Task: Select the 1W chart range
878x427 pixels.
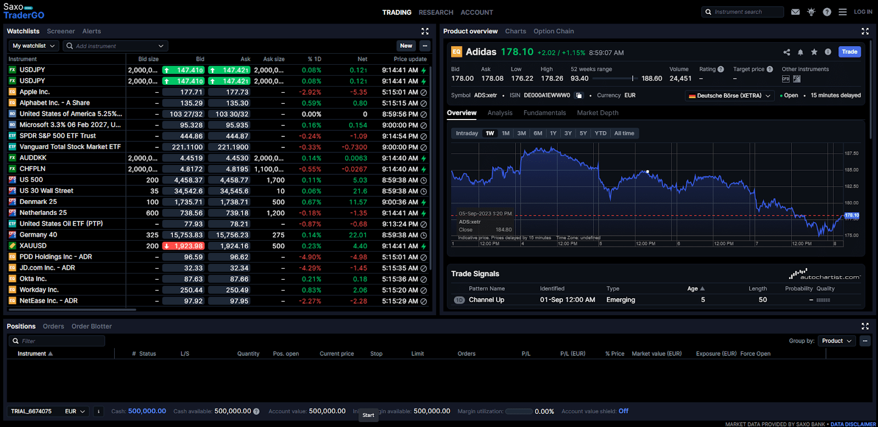Action: coord(490,133)
